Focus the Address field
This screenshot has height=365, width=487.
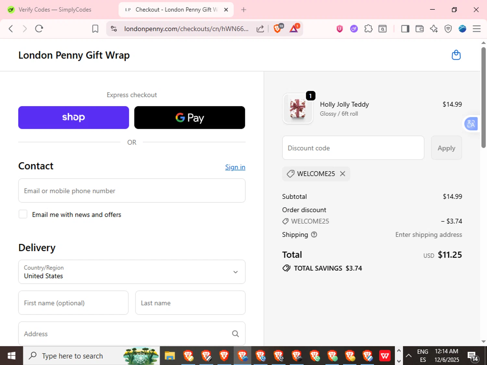coord(132,334)
